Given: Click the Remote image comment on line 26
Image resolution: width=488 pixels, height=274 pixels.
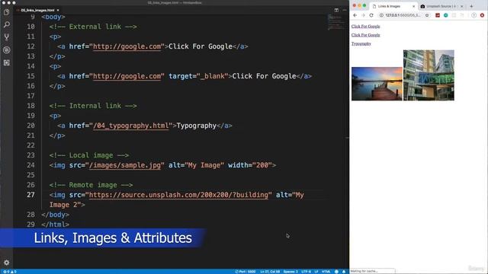Looking at the screenshot, I should (x=91, y=185).
